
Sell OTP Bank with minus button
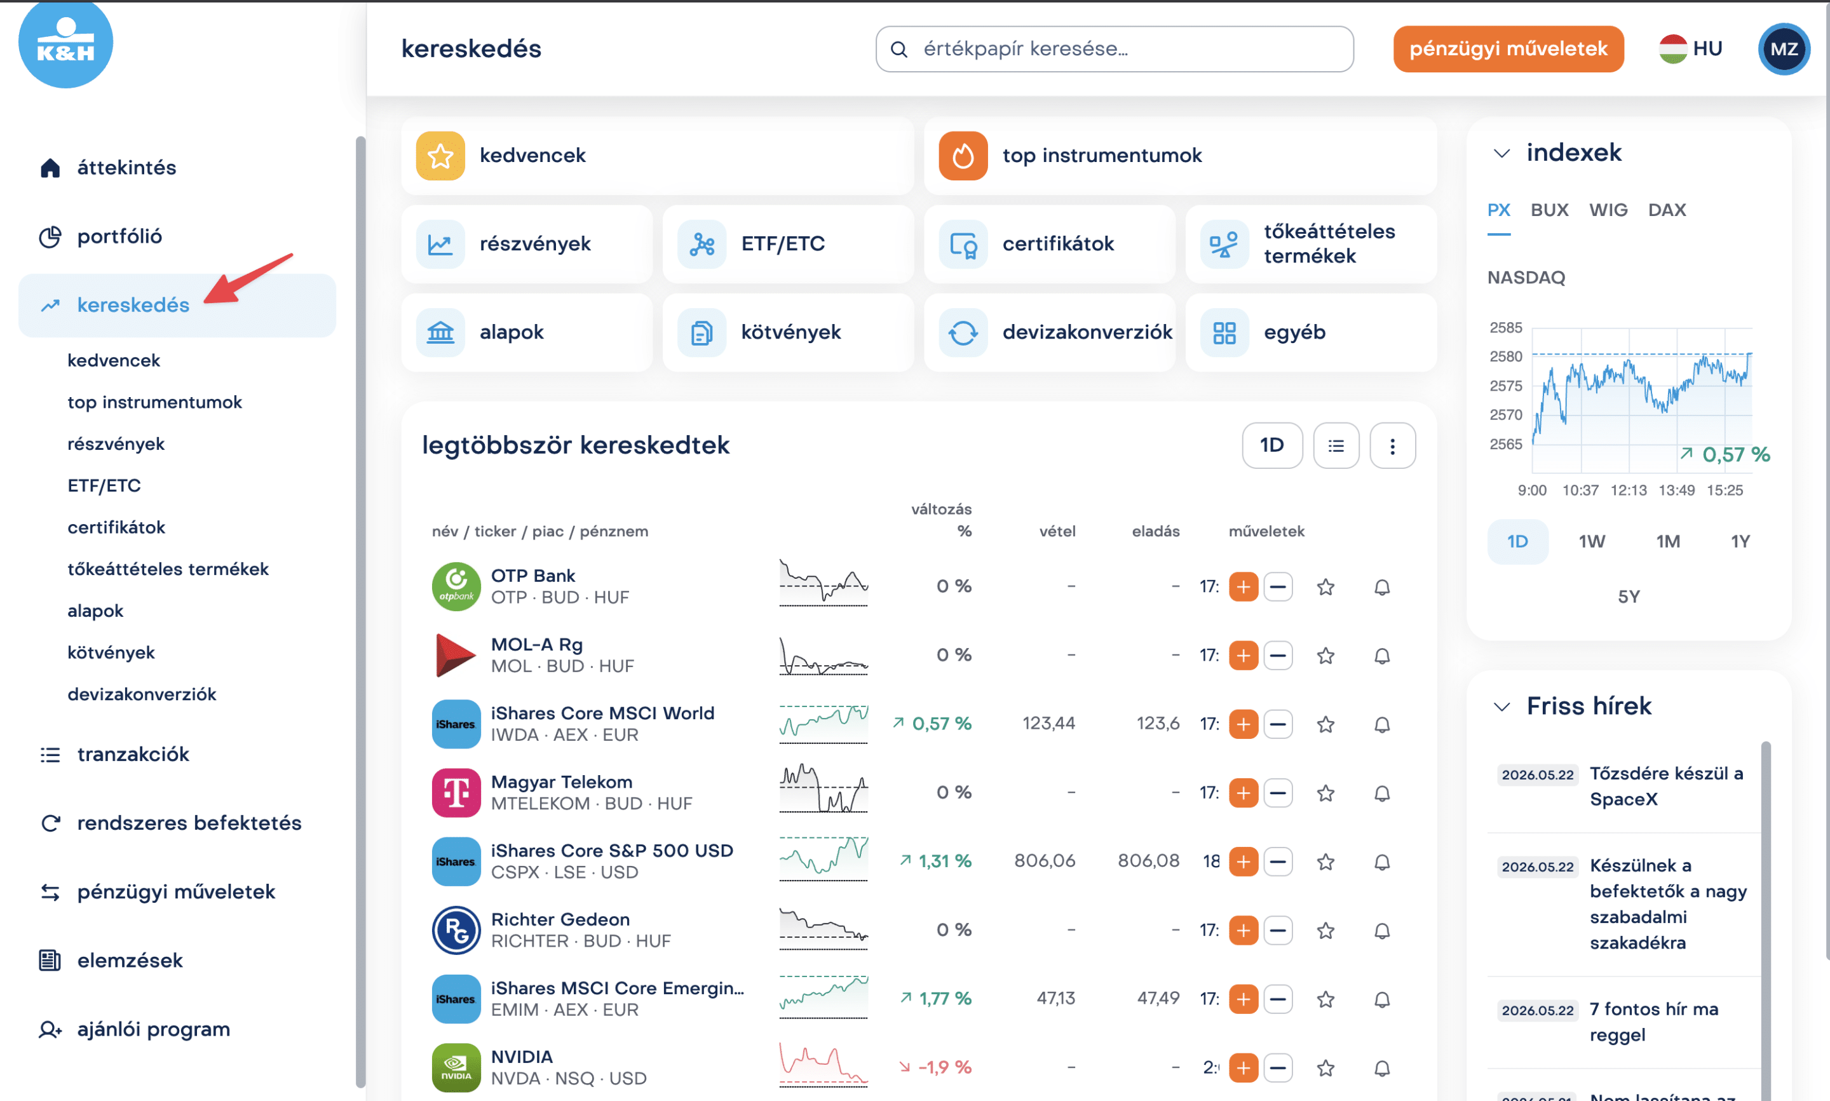(1277, 587)
